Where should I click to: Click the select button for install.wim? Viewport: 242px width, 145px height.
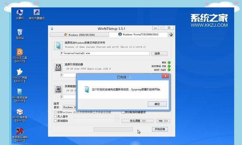tap(159, 54)
